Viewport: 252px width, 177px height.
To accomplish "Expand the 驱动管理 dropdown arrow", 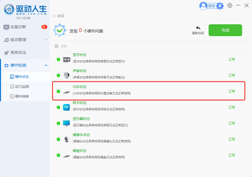I will click(x=46, y=40).
